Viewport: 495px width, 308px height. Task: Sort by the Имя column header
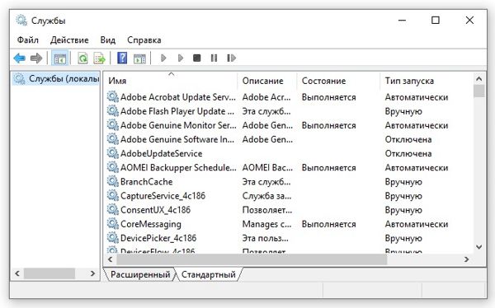pyautogui.click(x=172, y=81)
